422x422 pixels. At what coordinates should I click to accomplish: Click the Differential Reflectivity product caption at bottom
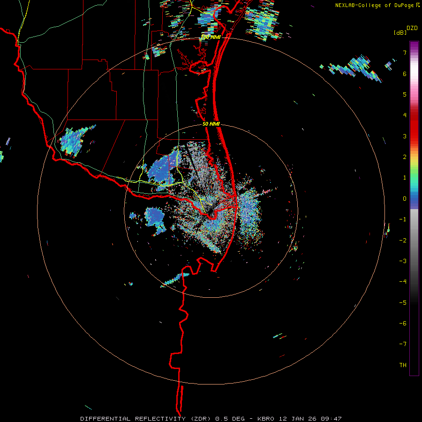(x=211, y=419)
